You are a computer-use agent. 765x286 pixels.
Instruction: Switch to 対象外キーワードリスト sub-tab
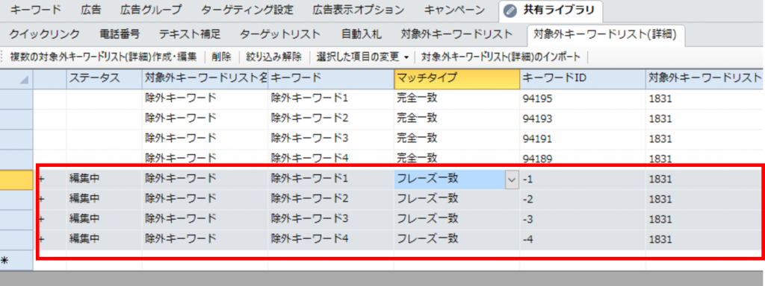pyautogui.click(x=456, y=34)
